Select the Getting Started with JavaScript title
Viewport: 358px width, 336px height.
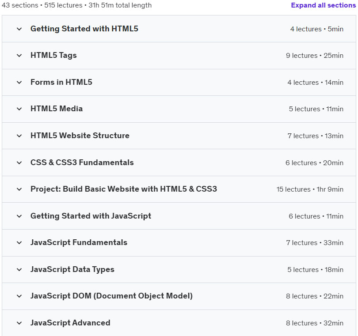(91, 216)
